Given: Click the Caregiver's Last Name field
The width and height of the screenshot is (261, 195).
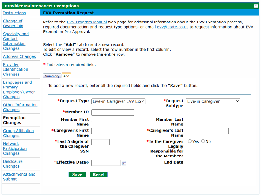Looking at the screenshot, I should coord(207,131).
